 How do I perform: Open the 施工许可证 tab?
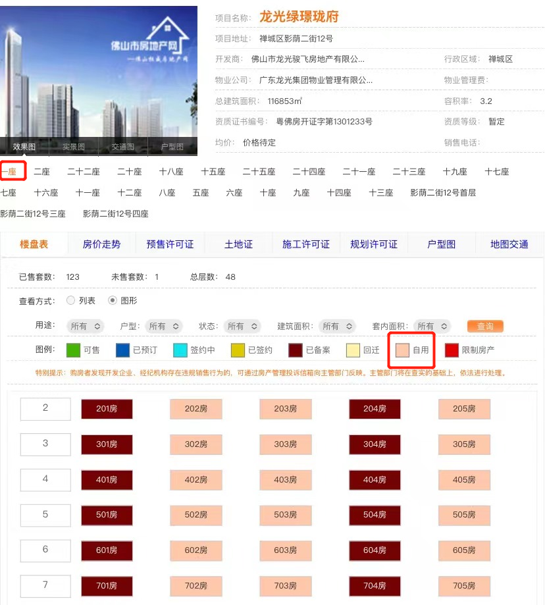click(x=306, y=244)
